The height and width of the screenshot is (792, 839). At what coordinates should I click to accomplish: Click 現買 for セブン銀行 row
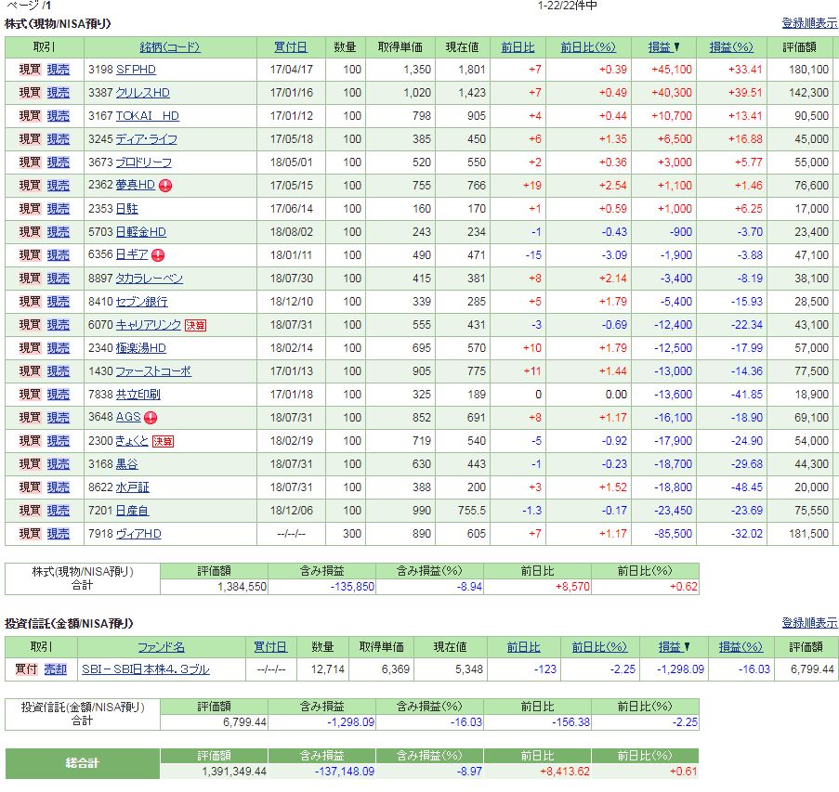click(30, 302)
